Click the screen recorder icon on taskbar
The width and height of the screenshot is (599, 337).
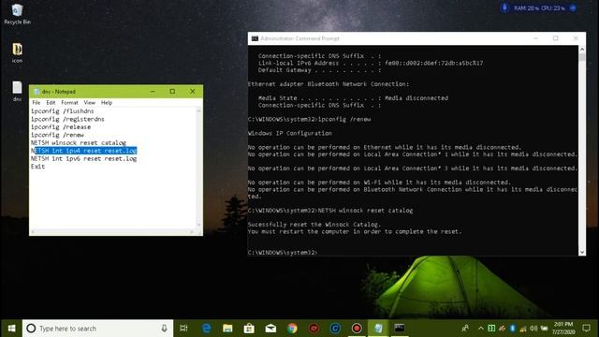(357, 329)
